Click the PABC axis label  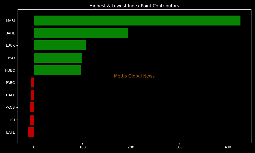[x=10, y=83]
